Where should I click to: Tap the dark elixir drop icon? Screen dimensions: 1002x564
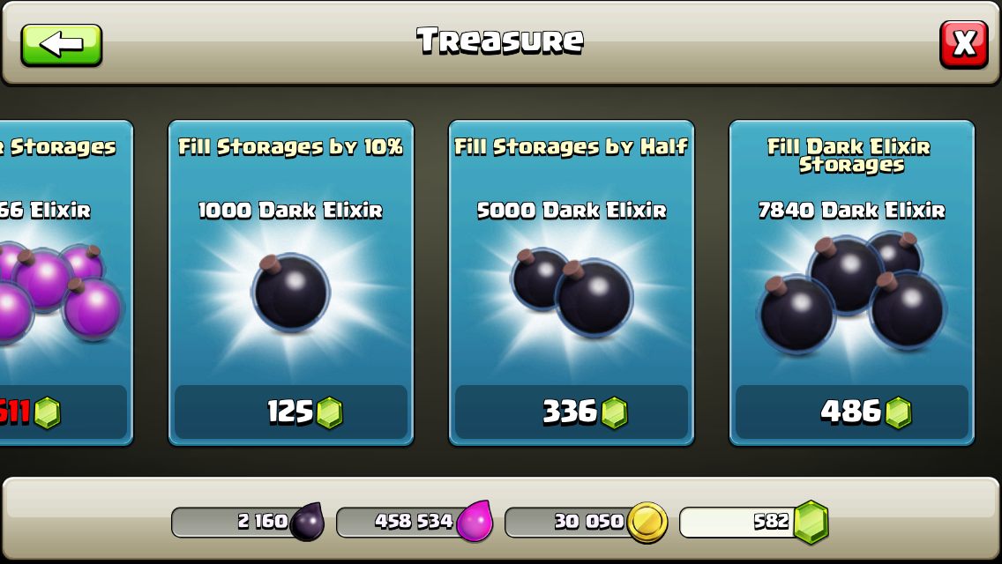[307, 522]
